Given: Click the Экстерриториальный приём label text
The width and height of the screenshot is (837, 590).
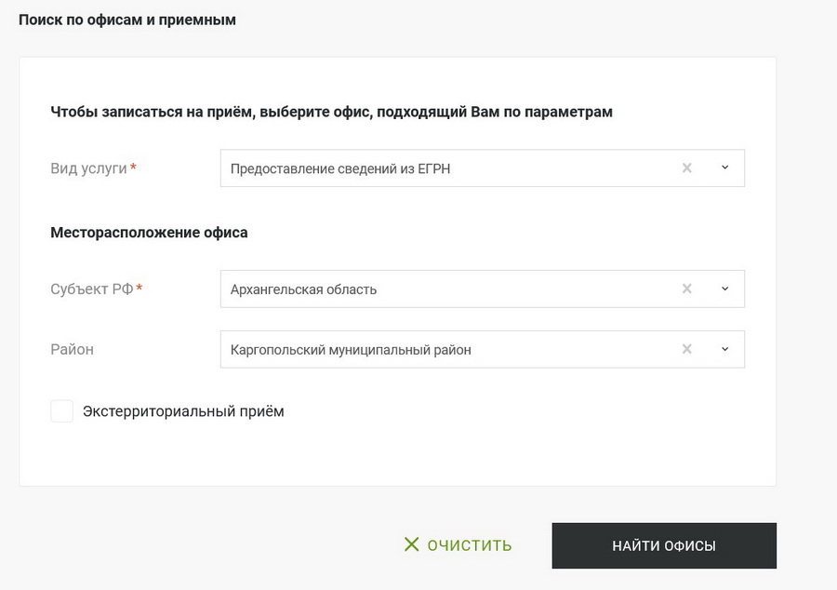Looking at the screenshot, I should 184,410.
